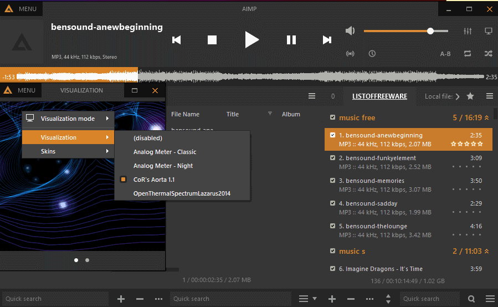
Task: Click the monitor icon at top right
Action: (489, 31)
